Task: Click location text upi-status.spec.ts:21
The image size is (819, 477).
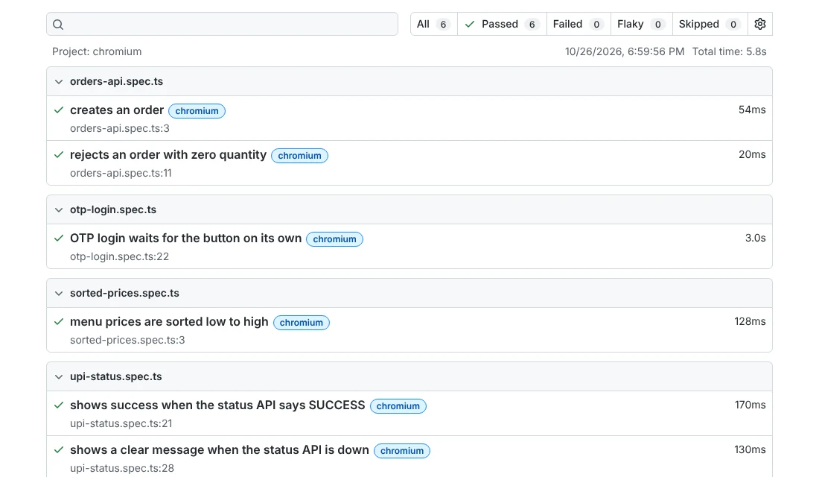Action: [121, 423]
